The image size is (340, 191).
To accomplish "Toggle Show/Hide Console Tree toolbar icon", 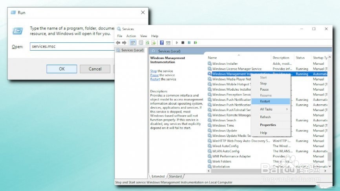I will pos(133,43).
